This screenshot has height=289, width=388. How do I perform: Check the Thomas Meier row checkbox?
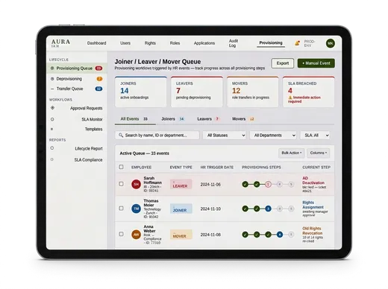click(121, 209)
